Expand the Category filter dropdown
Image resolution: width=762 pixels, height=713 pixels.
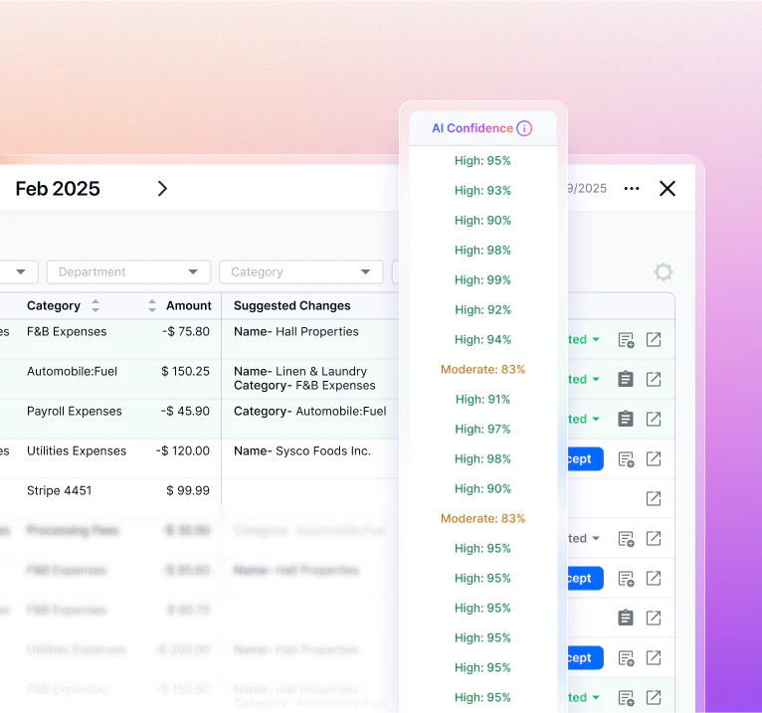click(300, 272)
